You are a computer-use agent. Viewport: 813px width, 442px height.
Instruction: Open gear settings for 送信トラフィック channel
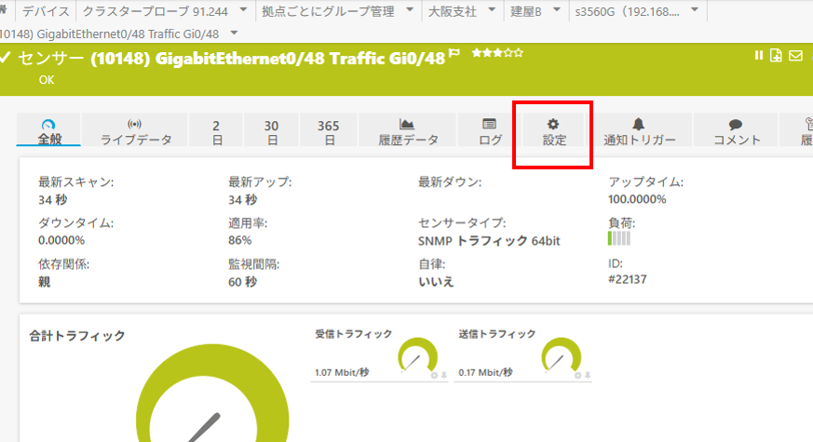point(577,374)
